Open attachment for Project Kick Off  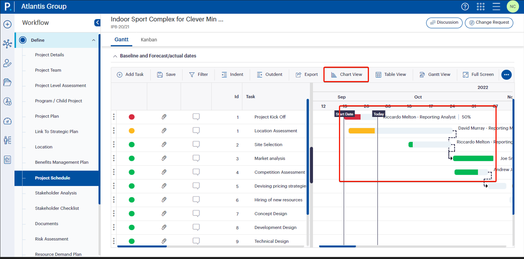point(164,117)
